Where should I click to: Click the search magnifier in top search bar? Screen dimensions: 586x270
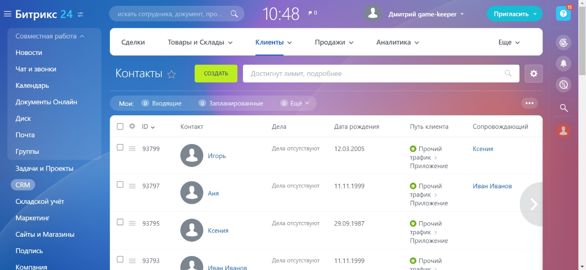[234, 14]
